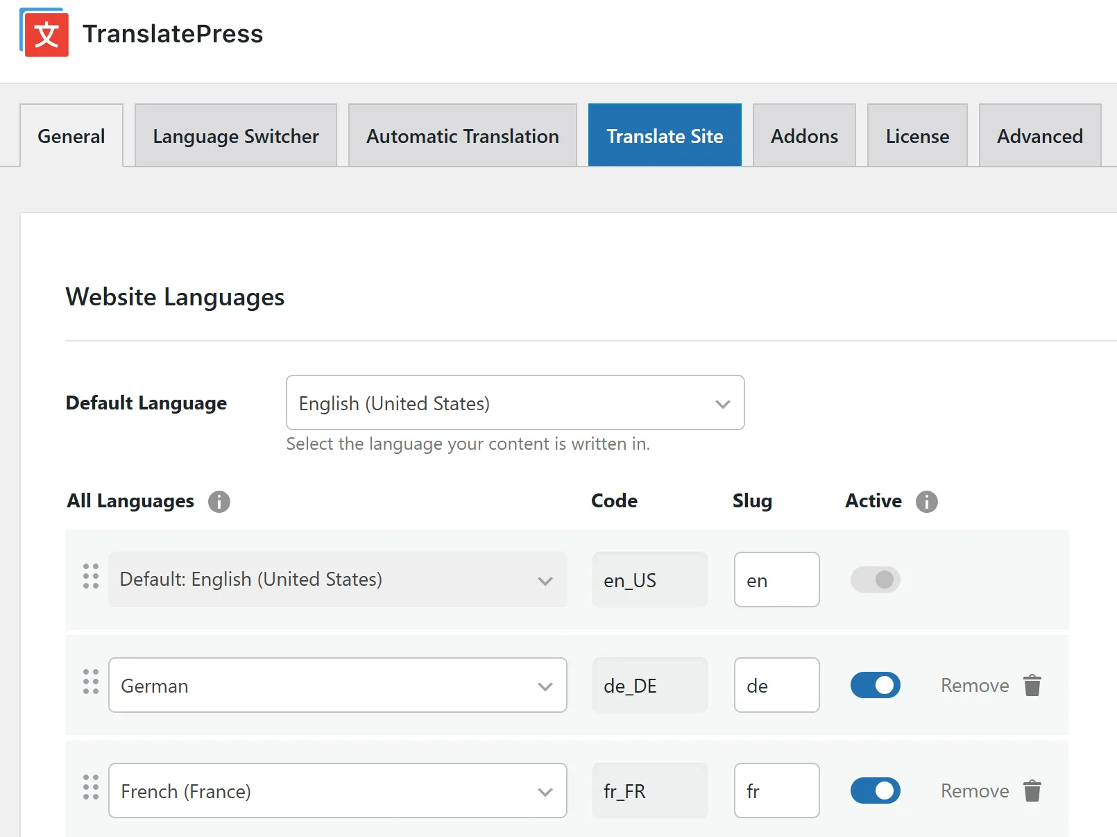The width and height of the screenshot is (1117, 837).
Task: Expand the German language dropdown
Action: tap(337, 686)
